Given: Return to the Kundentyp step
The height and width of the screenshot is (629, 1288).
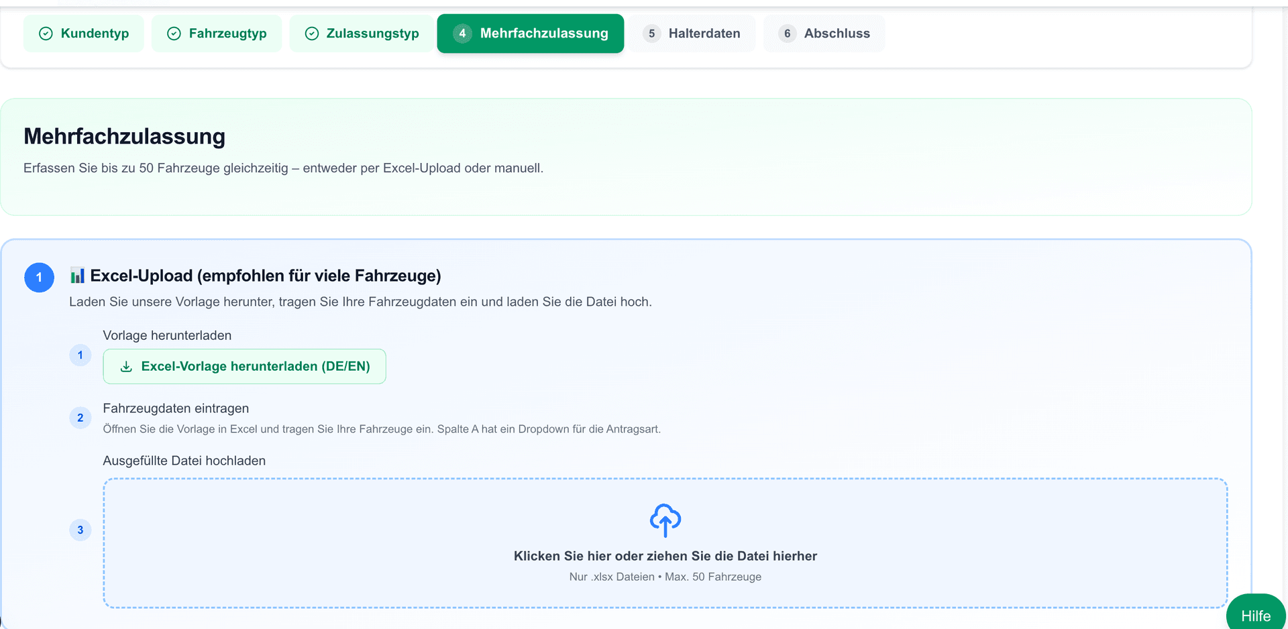Looking at the screenshot, I should pyautogui.click(x=83, y=33).
